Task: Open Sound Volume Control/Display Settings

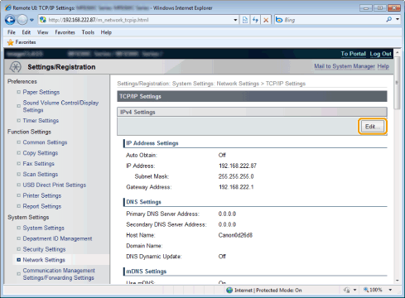Action: [x=60, y=106]
